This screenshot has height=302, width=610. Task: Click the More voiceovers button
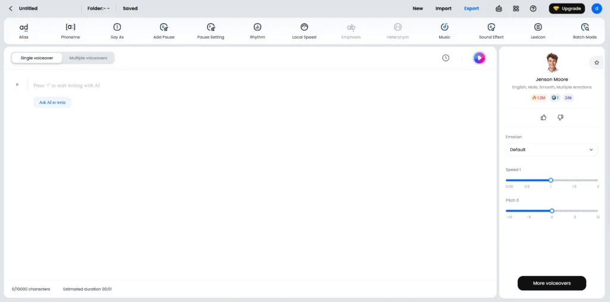552,283
